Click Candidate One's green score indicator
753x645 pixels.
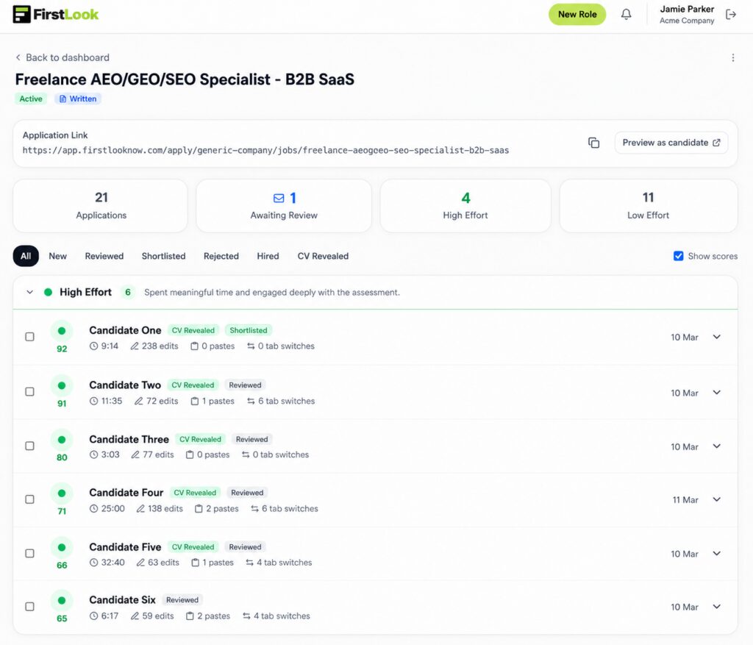click(62, 331)
